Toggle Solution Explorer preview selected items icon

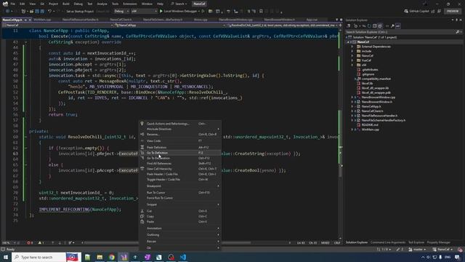click(397, 26)
